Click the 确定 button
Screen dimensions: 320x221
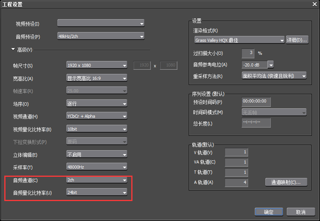tap(269, 212)
